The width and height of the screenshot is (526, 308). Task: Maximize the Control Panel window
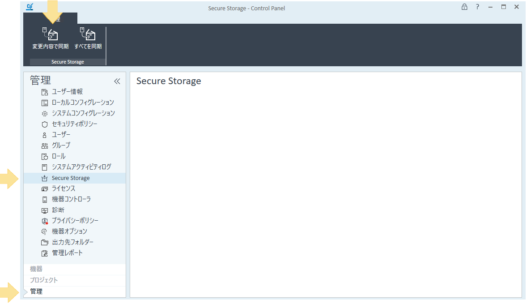point(504,7)
